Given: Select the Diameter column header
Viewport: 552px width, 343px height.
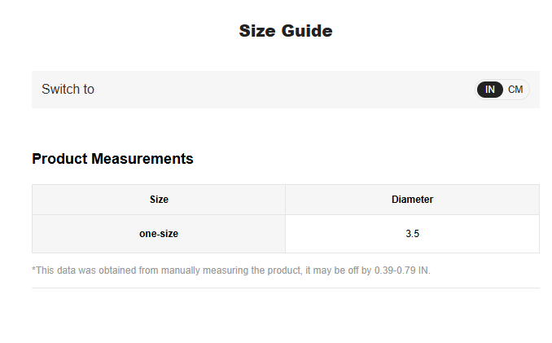Looking at the screenshot, I should coord(412,200).
